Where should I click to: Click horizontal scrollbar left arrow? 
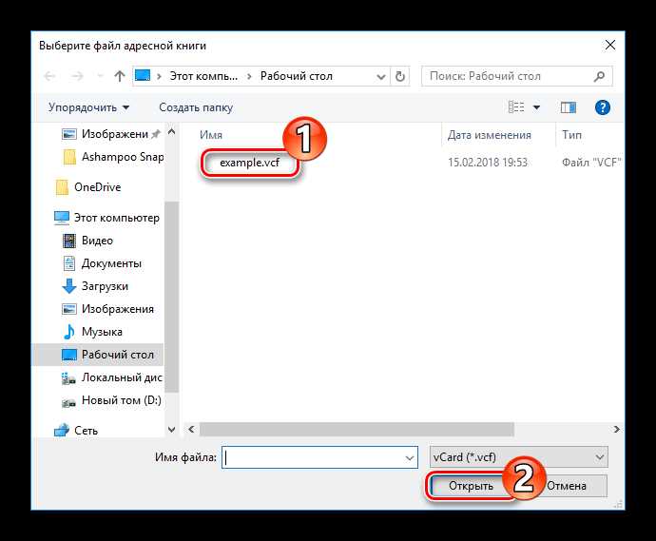click(191, 430)
